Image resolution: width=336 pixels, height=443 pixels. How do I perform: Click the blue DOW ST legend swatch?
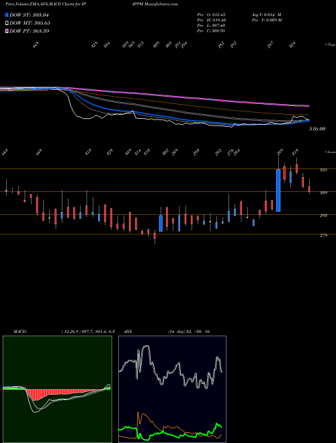tap(7, 15)
